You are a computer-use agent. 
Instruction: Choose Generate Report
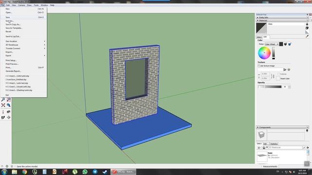pyautogui.click(x=23, y=71)
